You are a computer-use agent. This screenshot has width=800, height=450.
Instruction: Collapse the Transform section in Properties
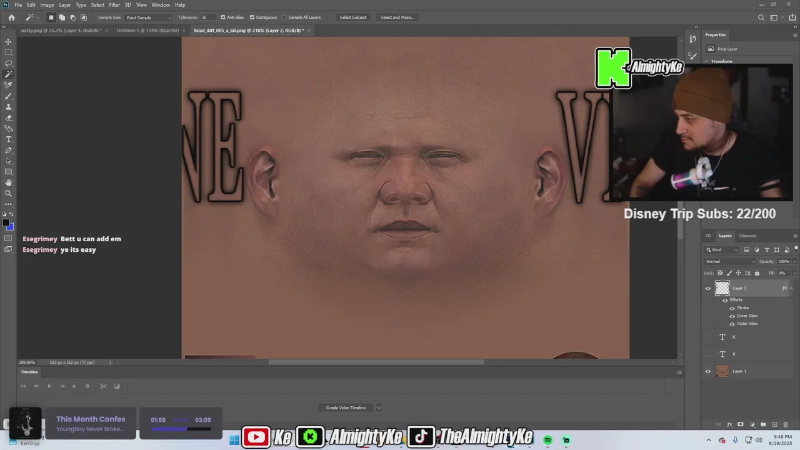[x=707, y=61]
